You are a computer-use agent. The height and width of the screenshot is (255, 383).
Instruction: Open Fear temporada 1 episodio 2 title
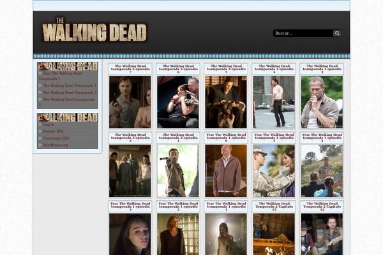pyautogui.click(x=178, y=207)
